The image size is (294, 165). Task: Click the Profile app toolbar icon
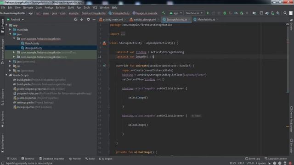pos(236,13)
